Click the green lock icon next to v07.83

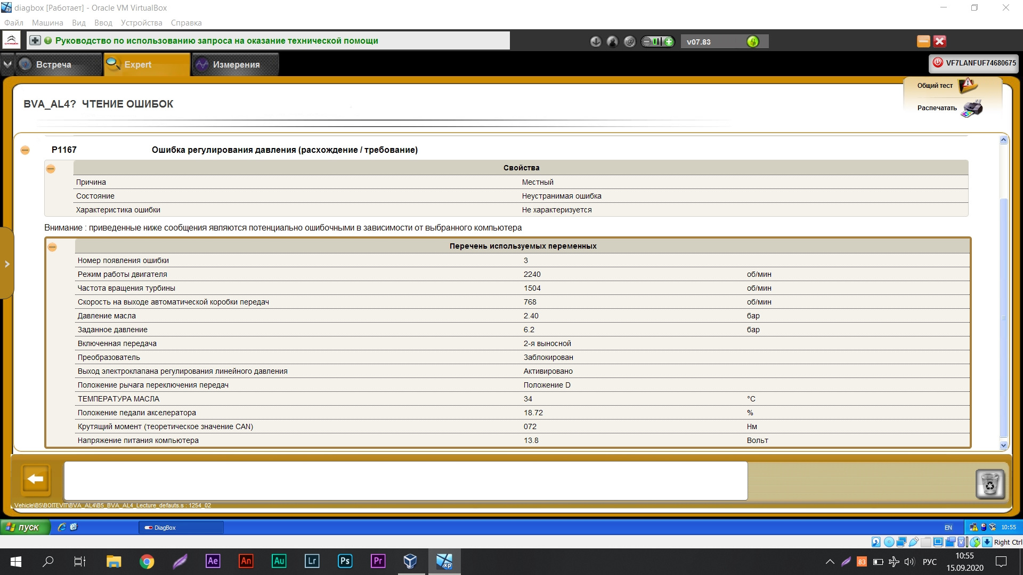pyautogui.click(x=753, y=42)
